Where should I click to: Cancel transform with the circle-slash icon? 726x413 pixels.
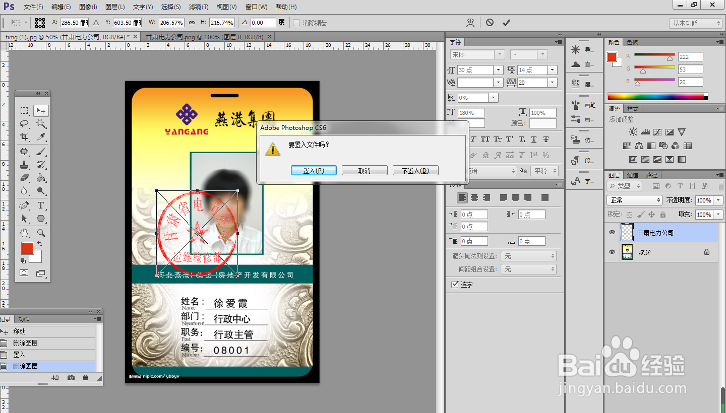pos(490,23)
